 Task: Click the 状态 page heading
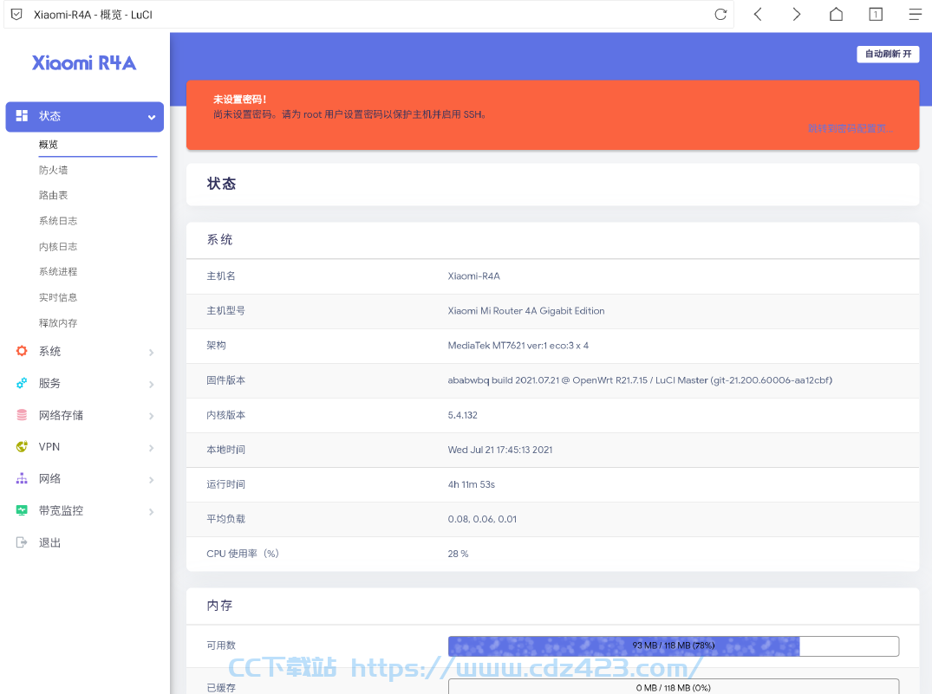click(x=222, y=184)
